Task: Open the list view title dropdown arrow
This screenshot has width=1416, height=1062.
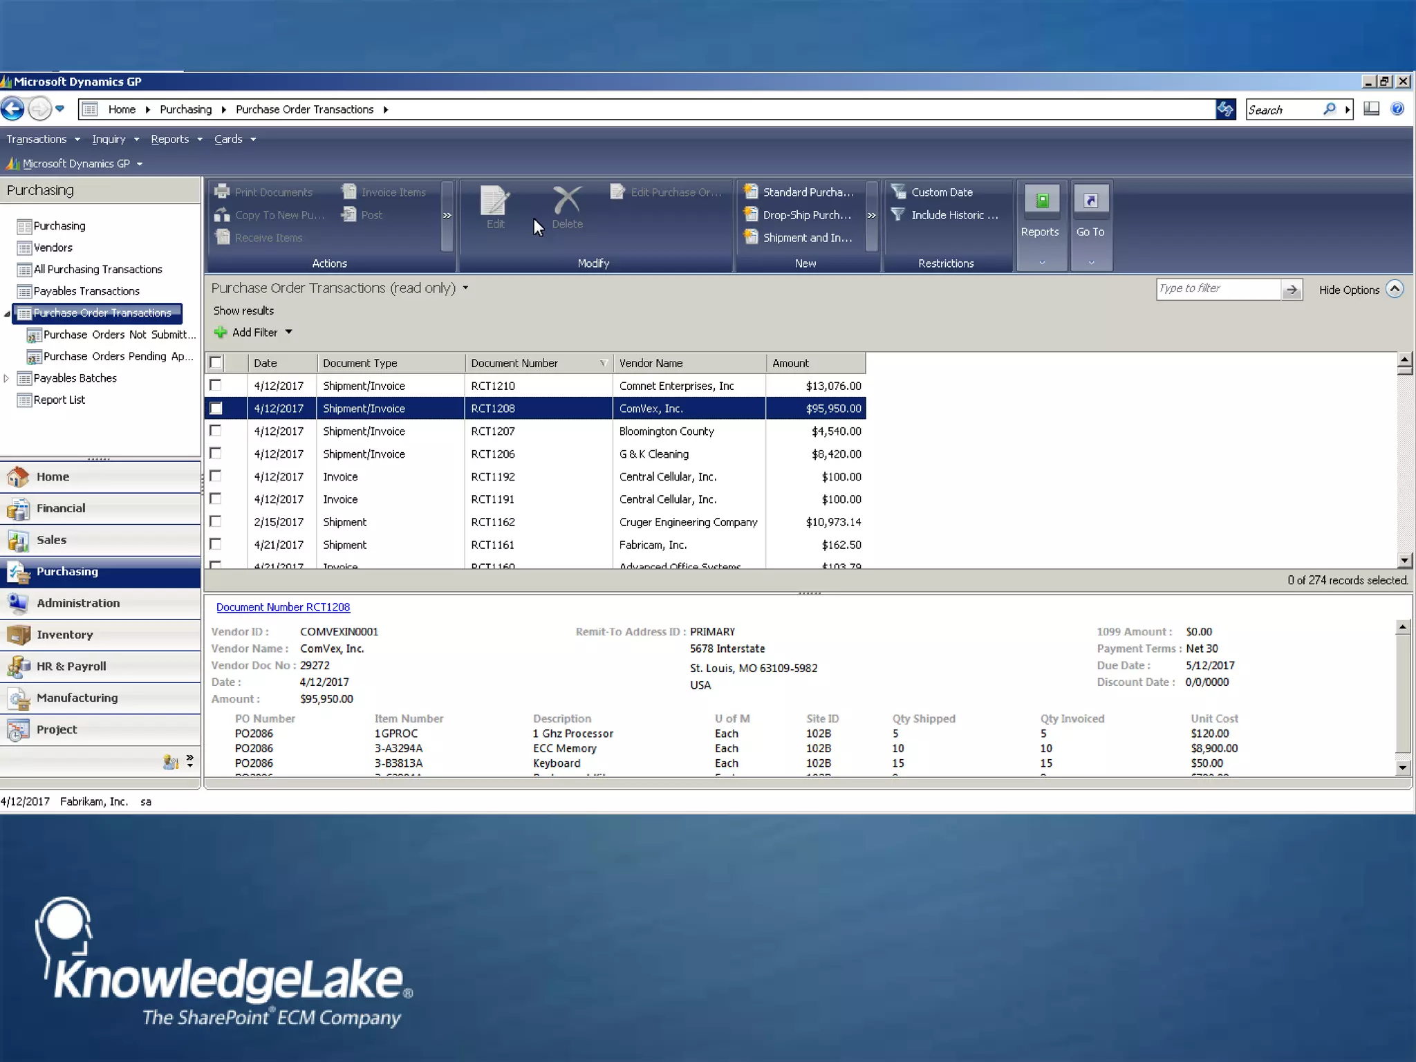Action: [465, 288]
